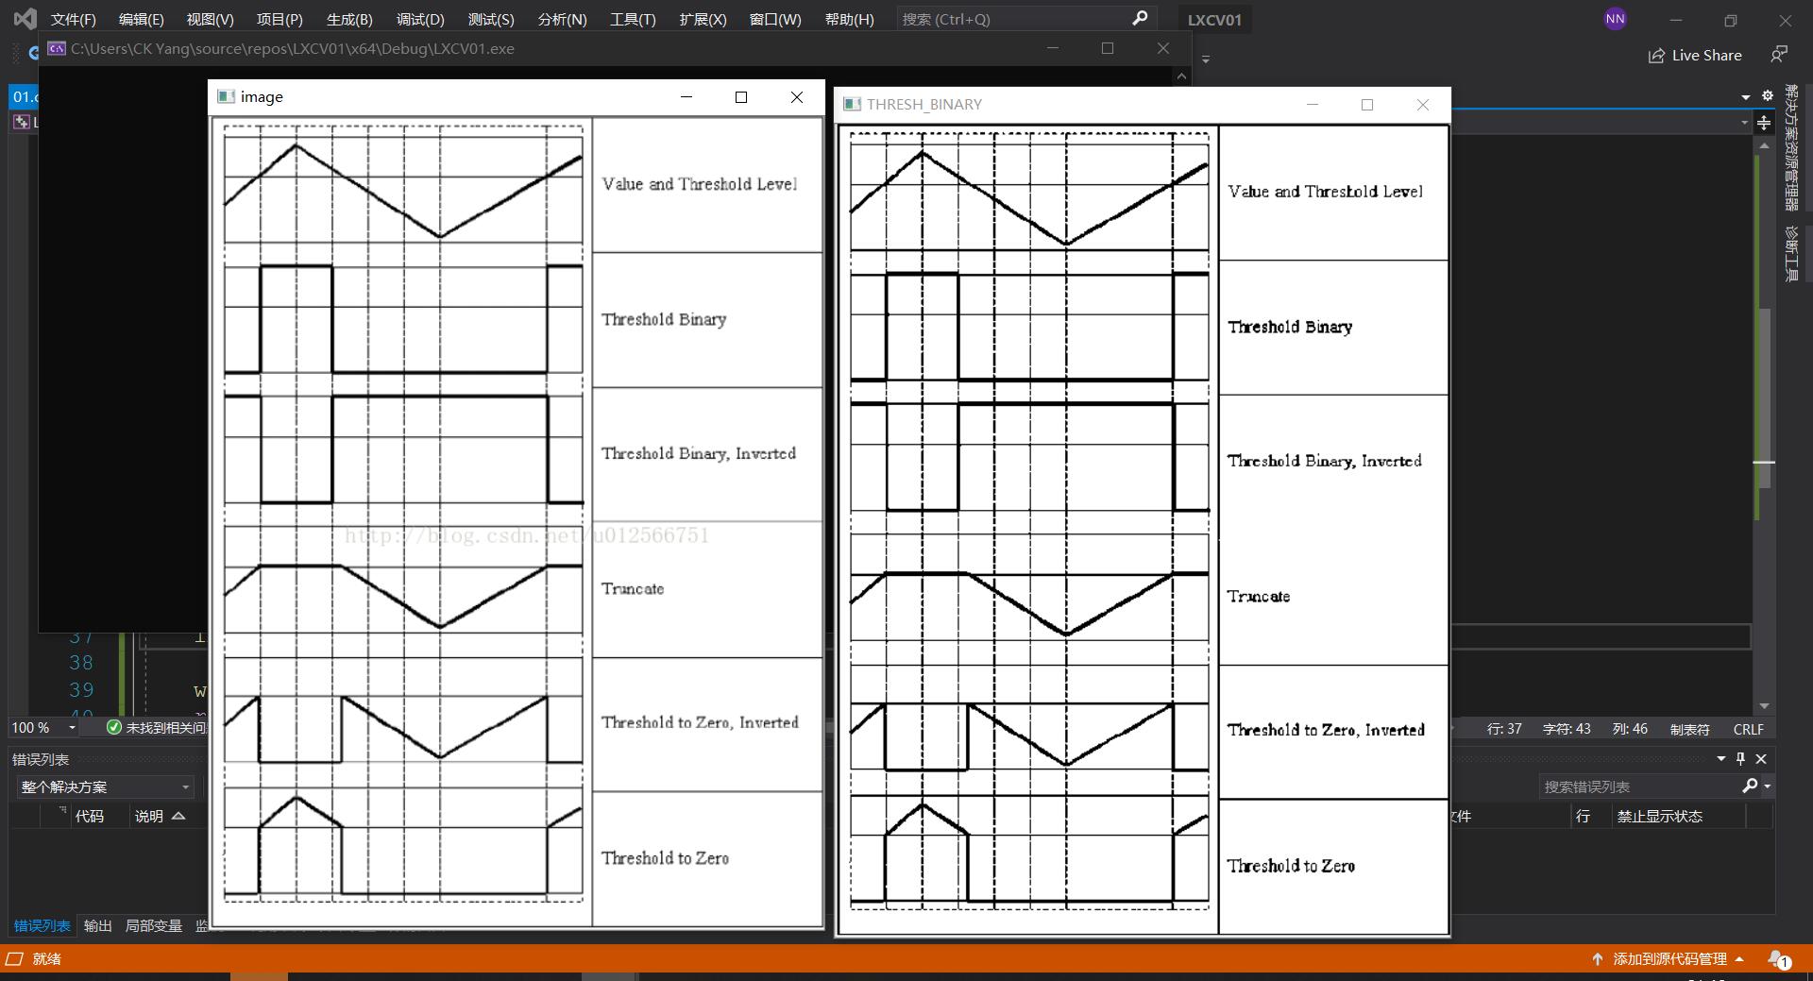Open the 扩展(X) menu
Image resolution: width=1813 pixels, height=981 pixels.
pos(703,19)
